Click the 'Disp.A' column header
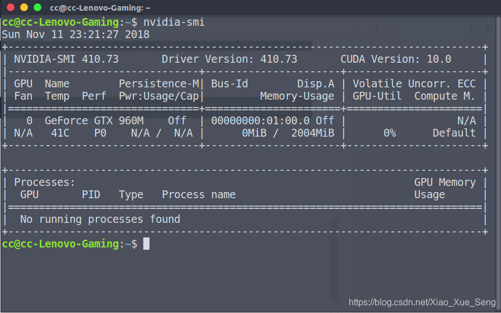The image size is (501, 313). 316,84
